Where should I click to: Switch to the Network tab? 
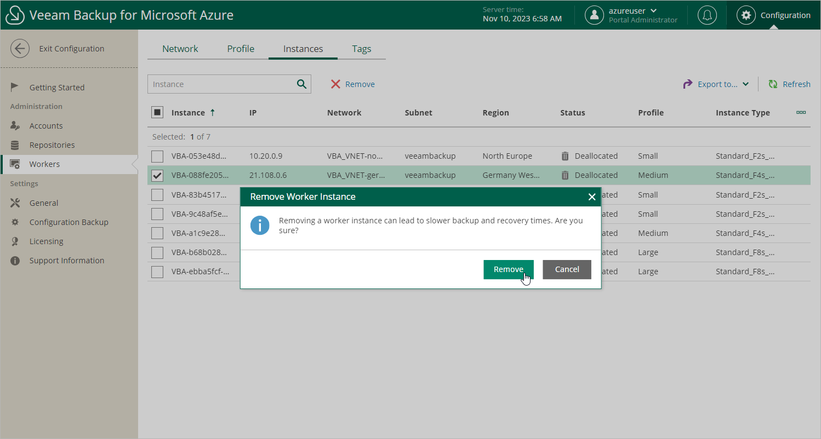[180, 49]
